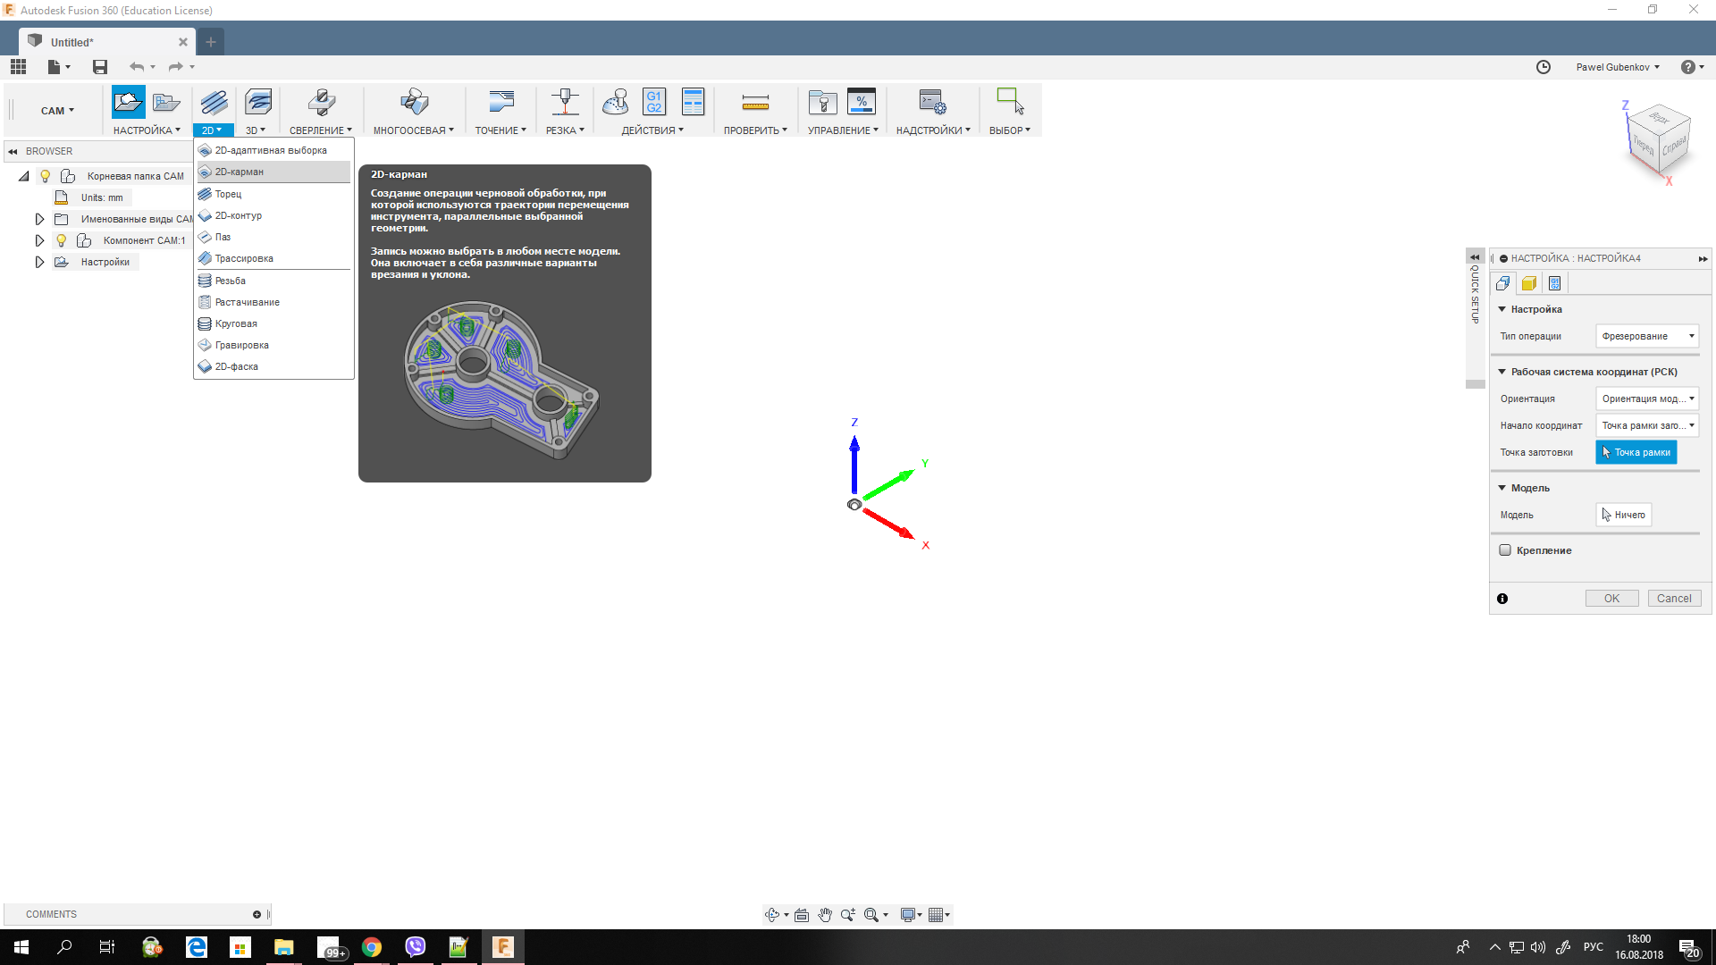Open the Тип операции dropdown
Image resolution: width=1716 pixels, height=965 pixels.
pyautogui.click(x=1646, y=336)
